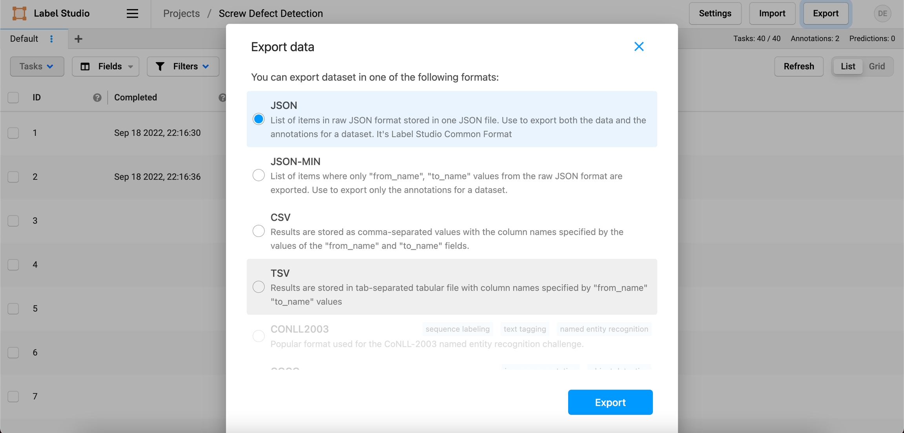Close the Export data dialog
The height and width of the screenshot is (433, 904).
pyautogui.click(x=639, y=47)
